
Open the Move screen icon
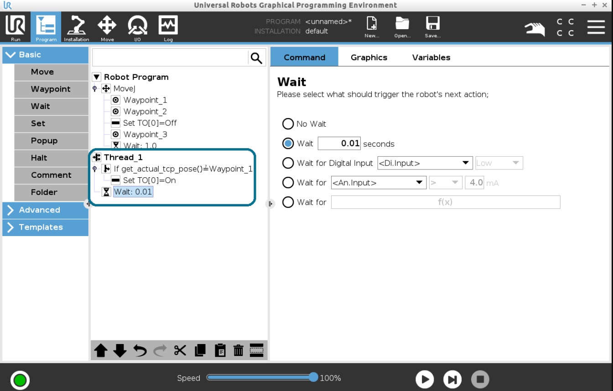pyautogui.click(x=107, y=28)
